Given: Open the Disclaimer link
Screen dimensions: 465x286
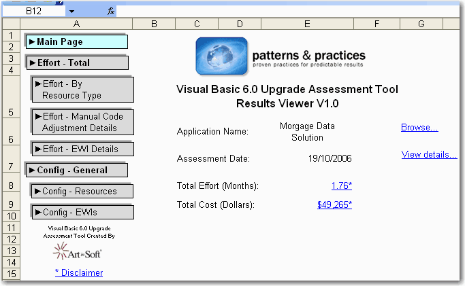Looking at the screenshot, I should tap(79, 272).
